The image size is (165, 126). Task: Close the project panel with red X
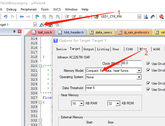coord(20,31)
